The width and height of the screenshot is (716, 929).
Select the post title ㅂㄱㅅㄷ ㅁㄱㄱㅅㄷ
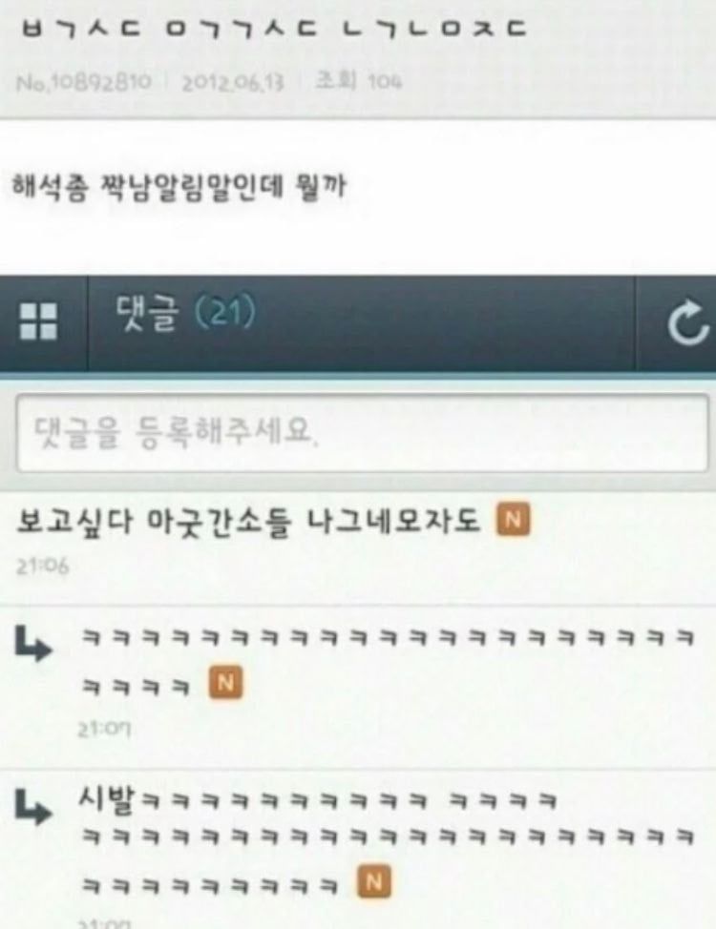273,29
